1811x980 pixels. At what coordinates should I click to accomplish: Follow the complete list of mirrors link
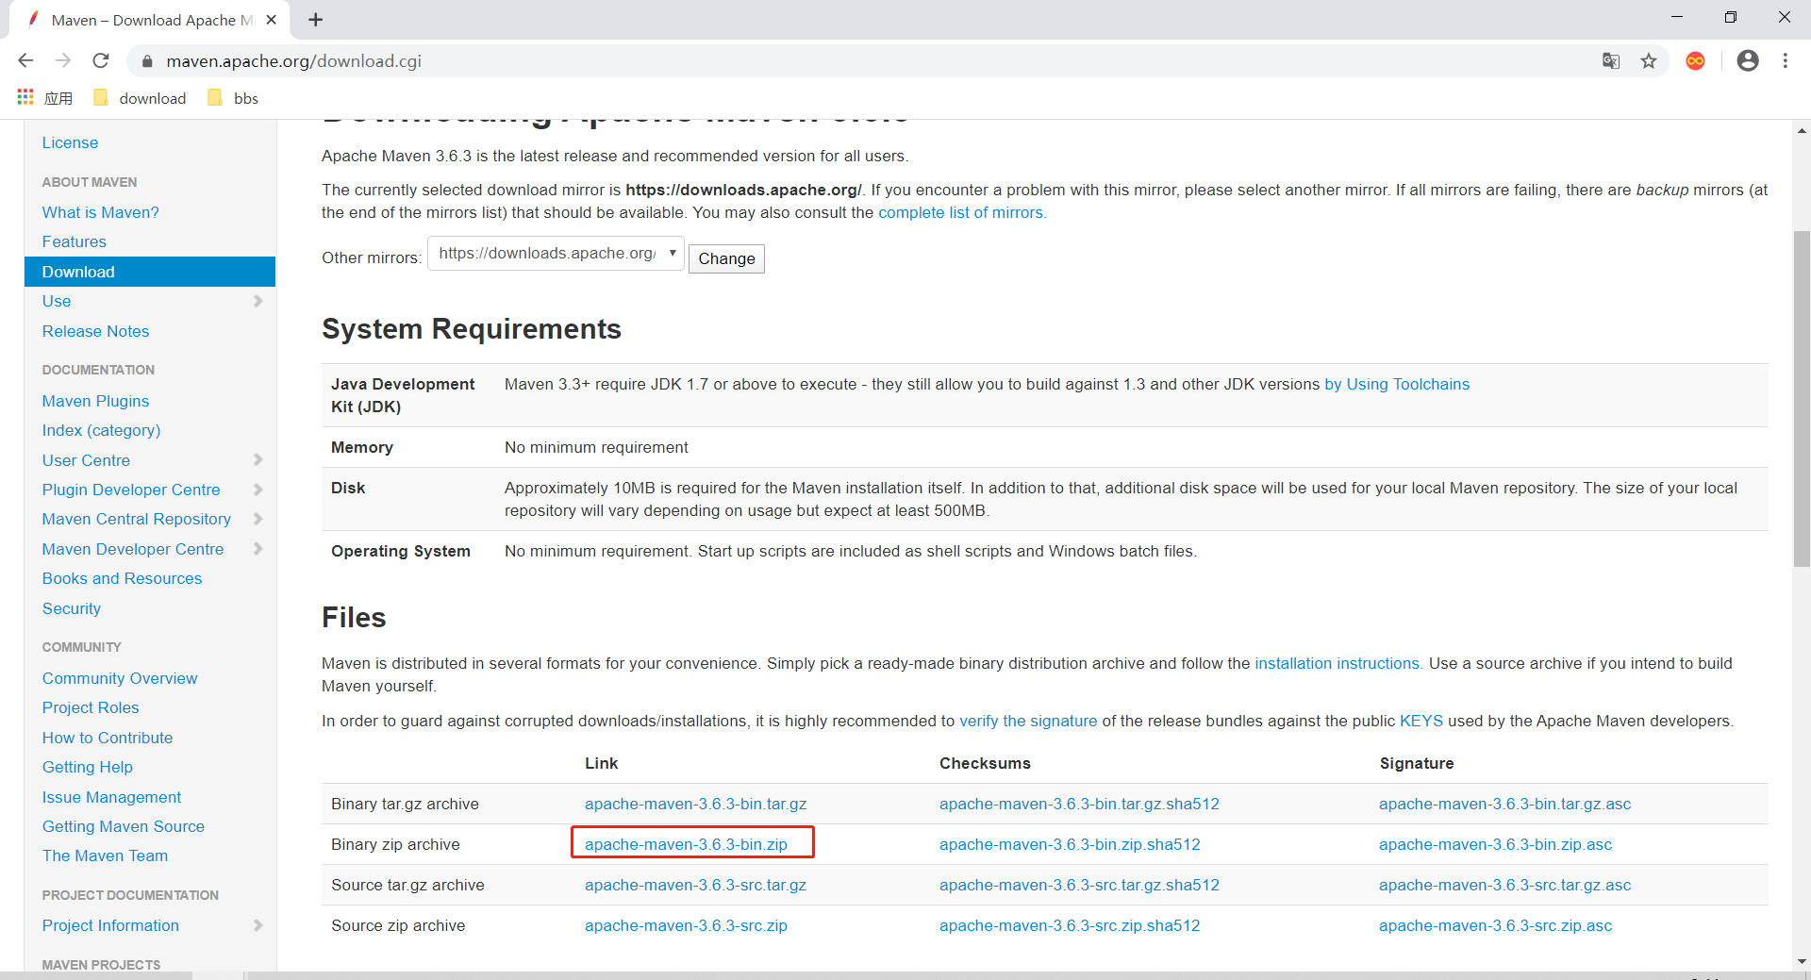[x=962, y=212]
